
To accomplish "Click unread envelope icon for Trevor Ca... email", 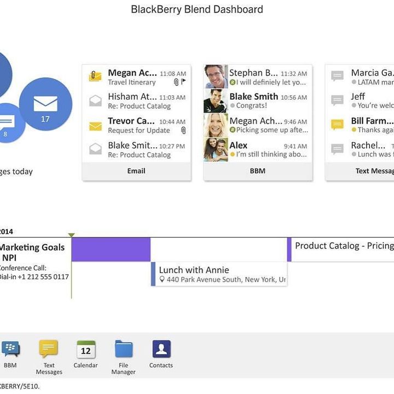I will pyautogui.click(x=95, y=126).
